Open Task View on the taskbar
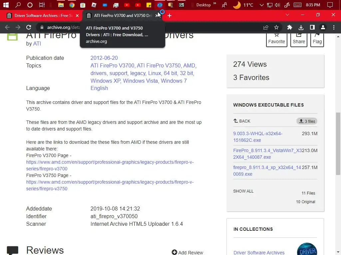Screen dimensions: 341x255 coord(42,5)
